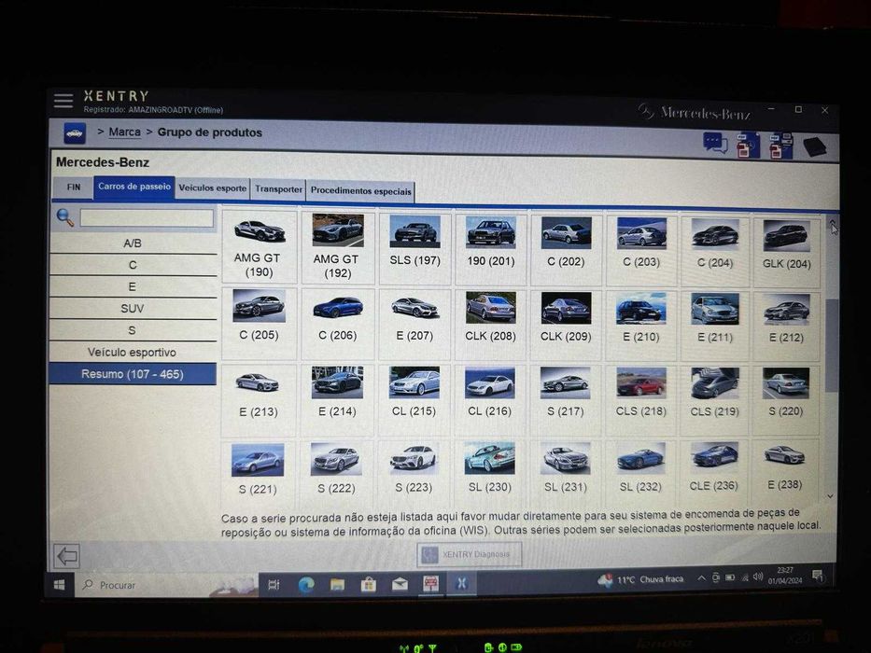Select the E category in sidebar
The image size is (871, 653).
point(133,286)
